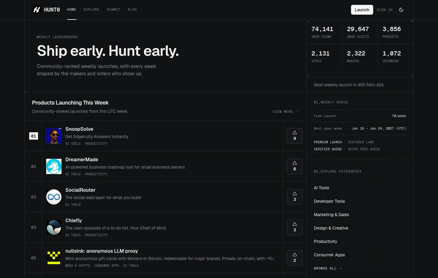438x278 pixels.
Task: Open AI Tools category
Action: point(322,188)
